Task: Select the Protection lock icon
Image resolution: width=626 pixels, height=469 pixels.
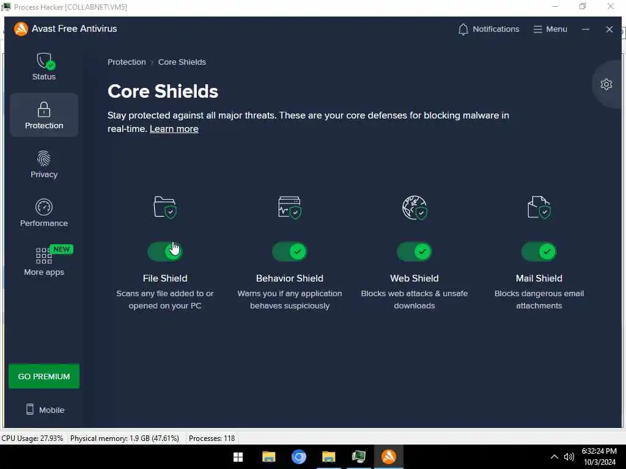Action: pyautogui.click(x=44, y=109)
